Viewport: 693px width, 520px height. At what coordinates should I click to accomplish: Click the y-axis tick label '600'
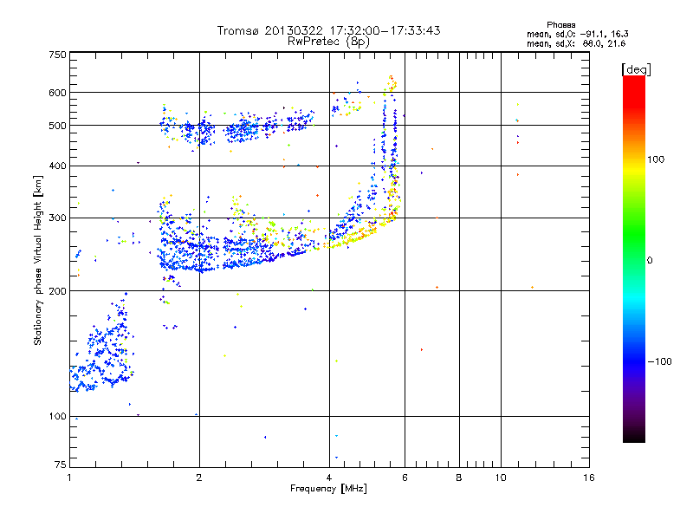coord(58,93)
